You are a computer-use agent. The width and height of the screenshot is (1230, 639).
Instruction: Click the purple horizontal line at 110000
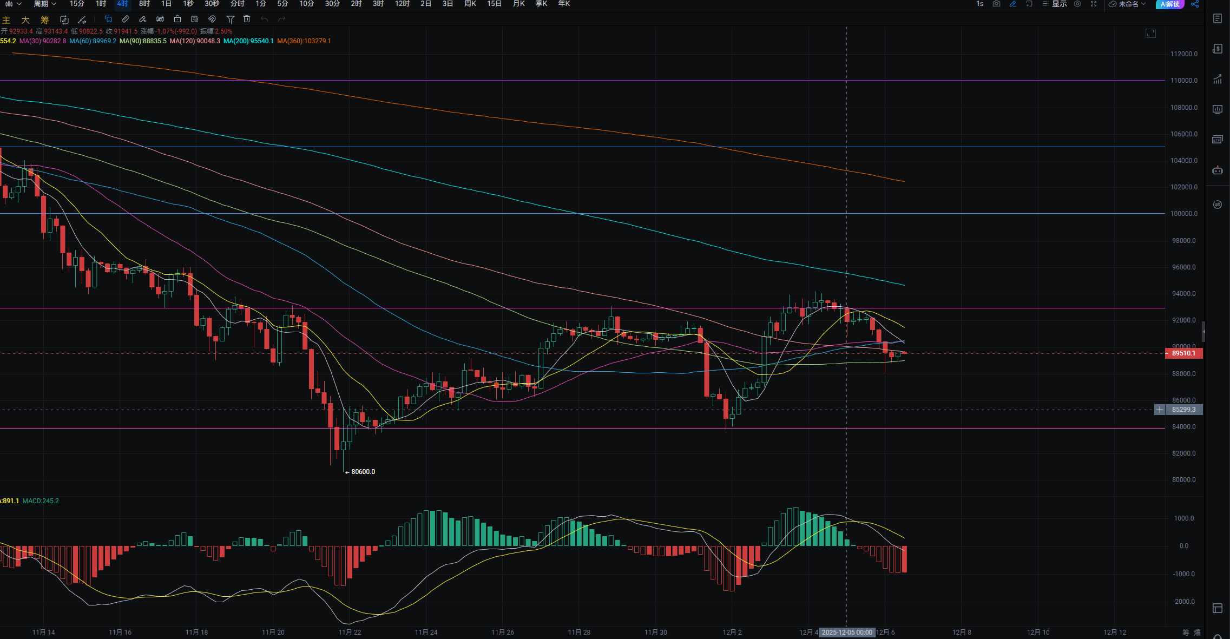[x=541, y=80]
